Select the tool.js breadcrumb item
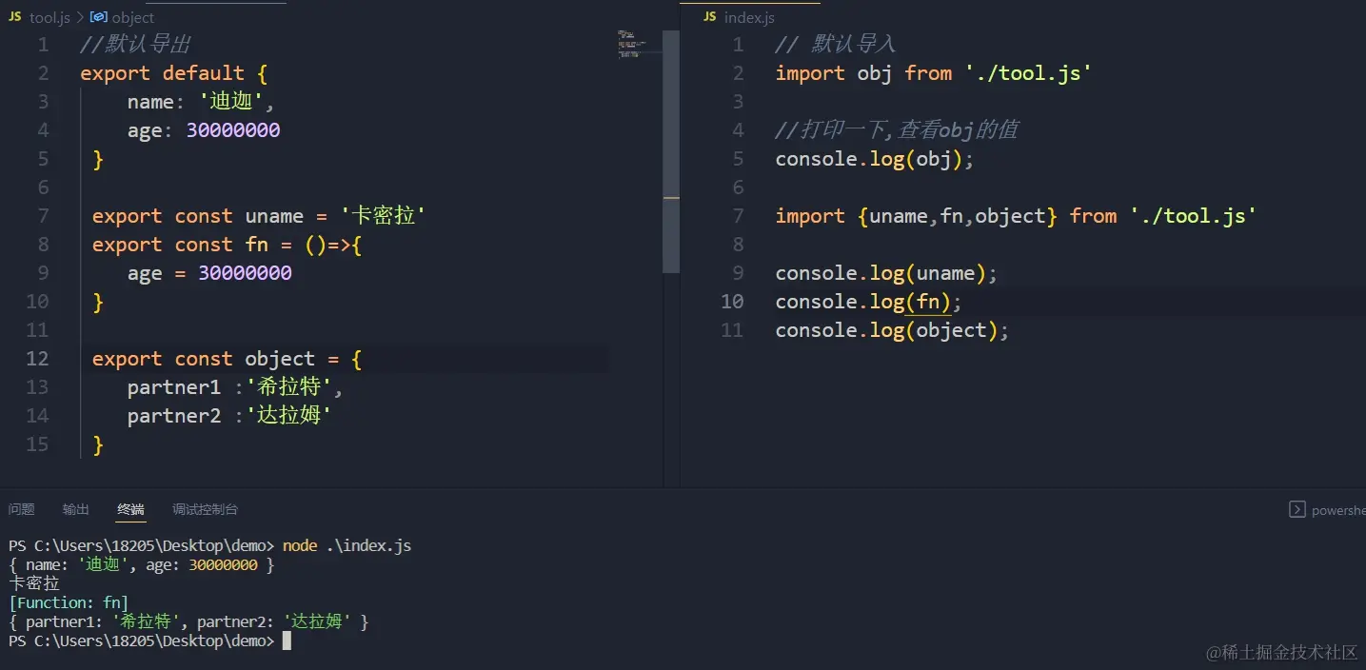The height and width of the screenshot is (670, 1366). (49, 17)
